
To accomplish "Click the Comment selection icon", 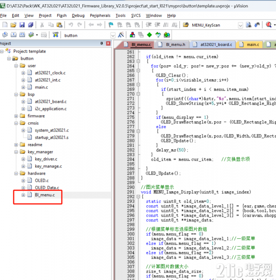I will pos(166,24).
